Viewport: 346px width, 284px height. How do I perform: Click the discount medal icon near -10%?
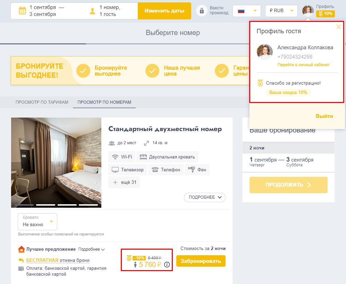(129, 258)
